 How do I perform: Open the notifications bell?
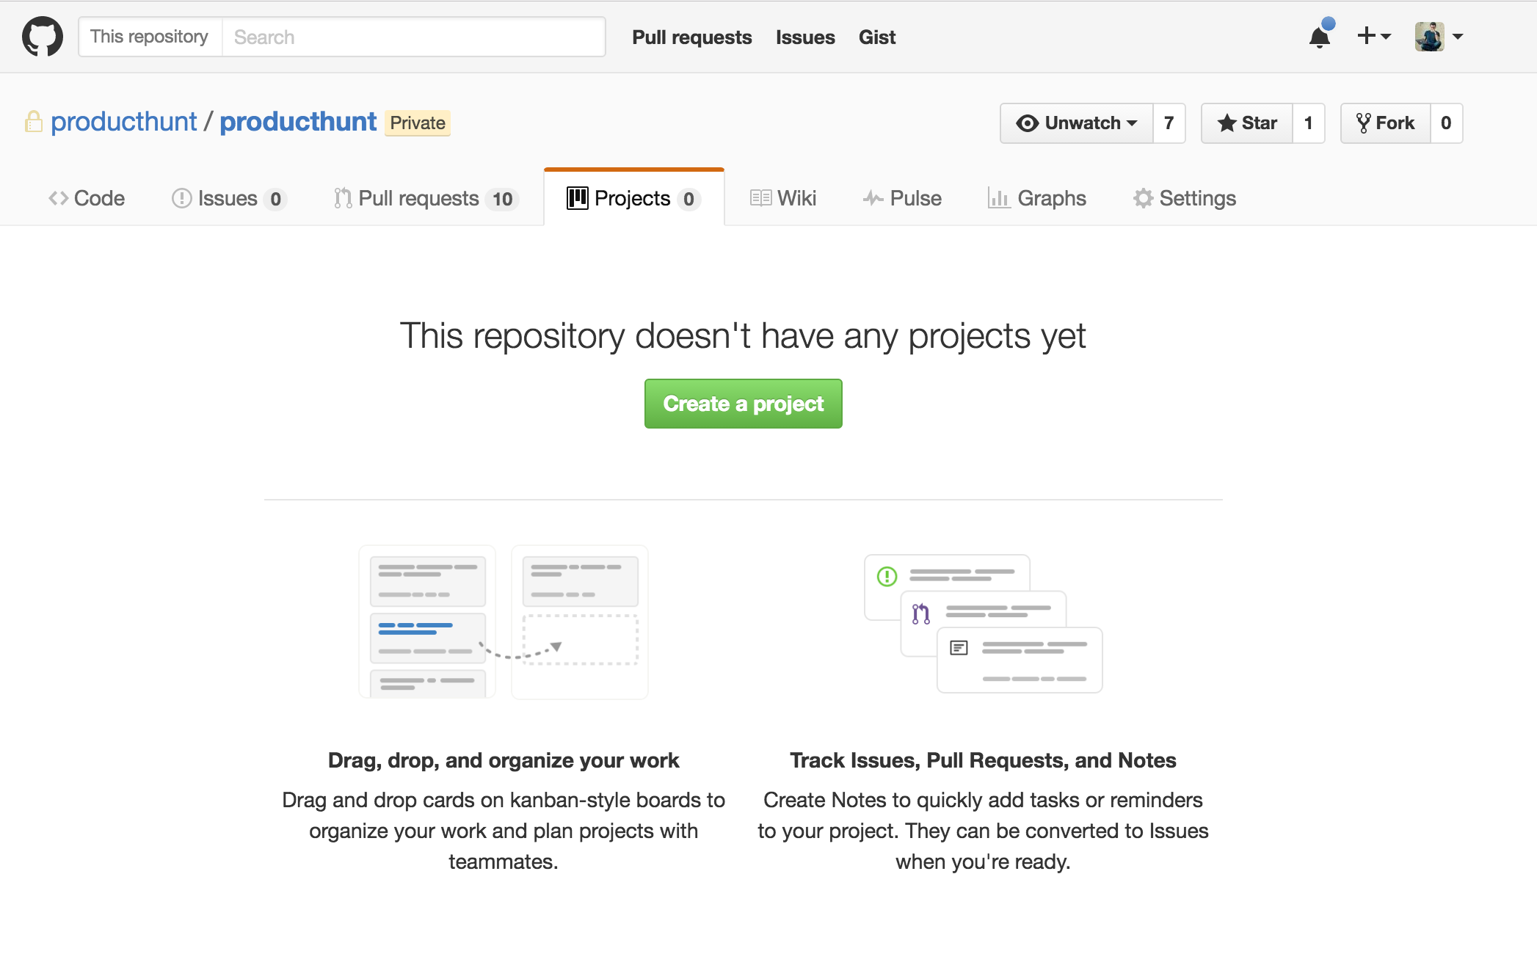pos(1320,37)
